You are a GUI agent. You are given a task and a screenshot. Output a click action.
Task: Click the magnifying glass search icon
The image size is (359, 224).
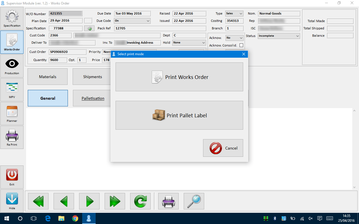click(x=194, y=201)
